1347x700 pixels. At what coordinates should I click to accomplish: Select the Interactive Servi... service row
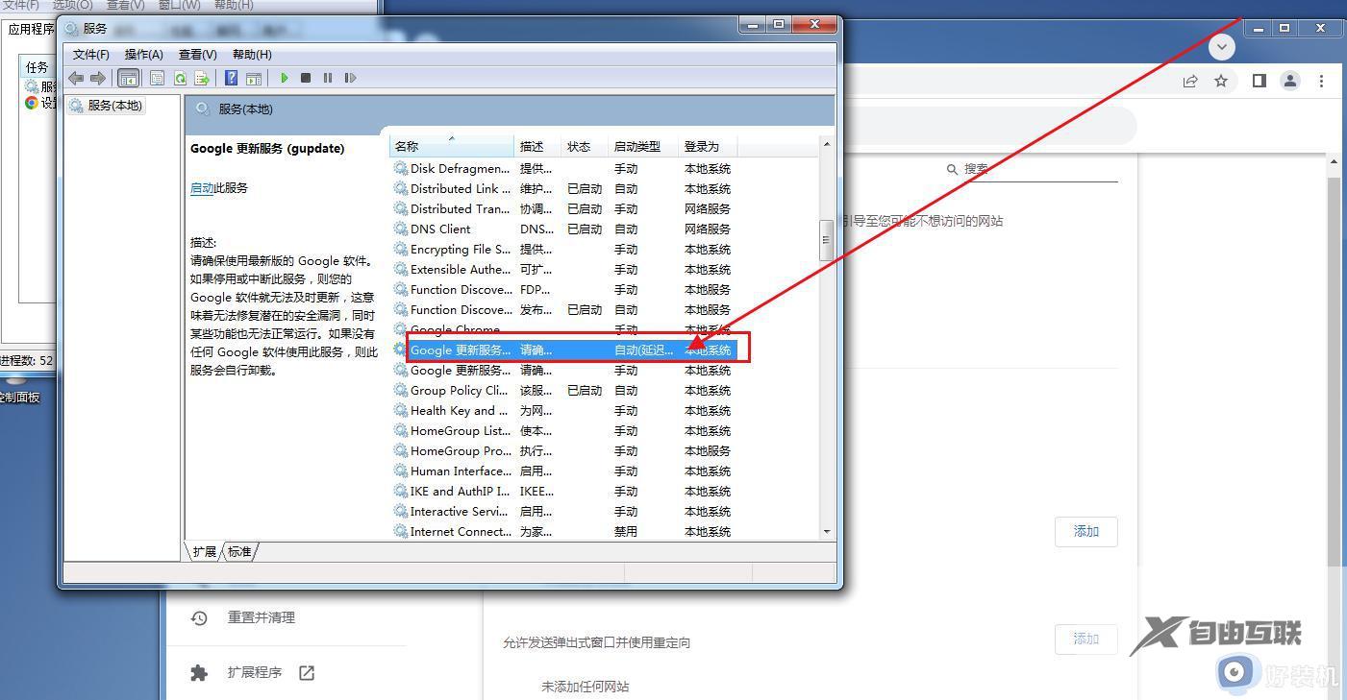click(563, 512)
